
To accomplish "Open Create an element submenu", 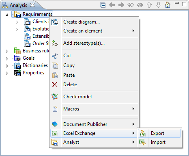I will click(94, 31).
